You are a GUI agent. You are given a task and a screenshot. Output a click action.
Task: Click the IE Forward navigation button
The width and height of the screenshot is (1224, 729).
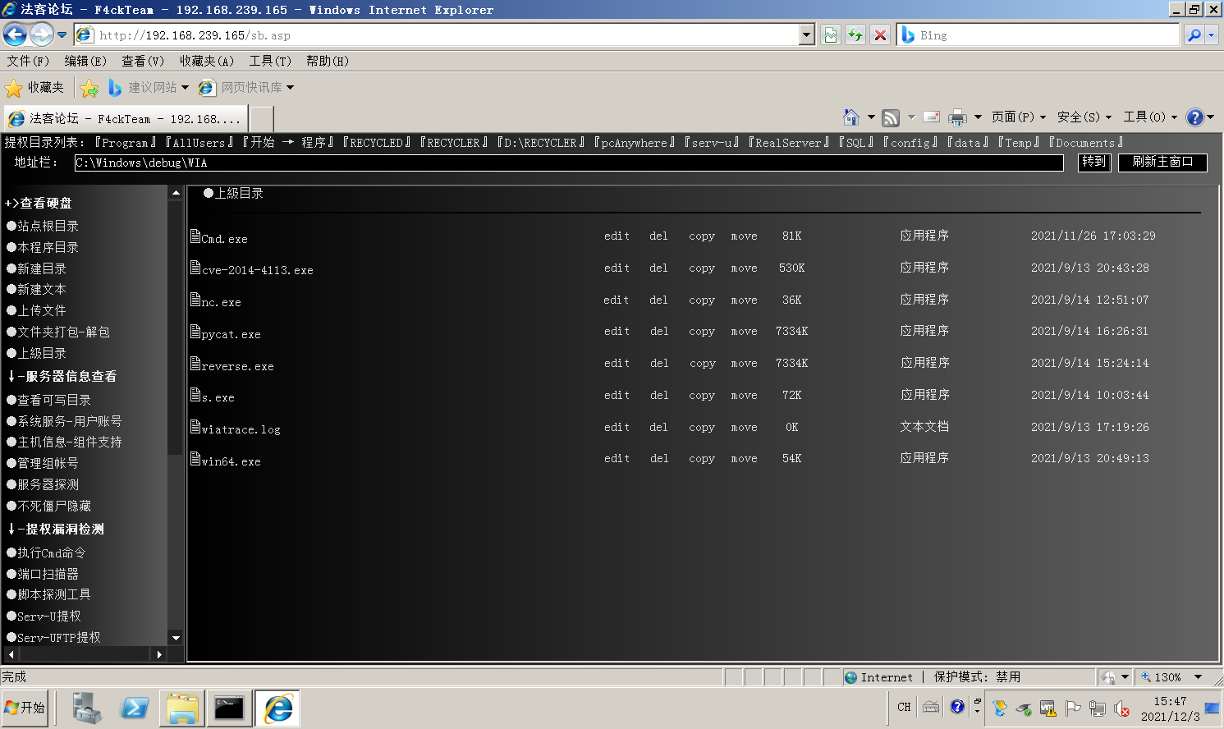pos(41,34)
